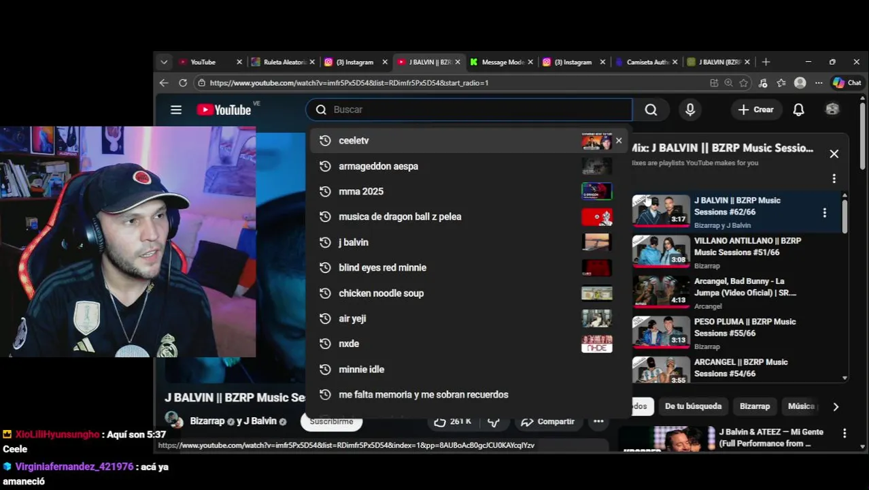Click the armageddon aespa suggestion thumbnail
This screenshot has width=869, height=490.
pos(596,166)
